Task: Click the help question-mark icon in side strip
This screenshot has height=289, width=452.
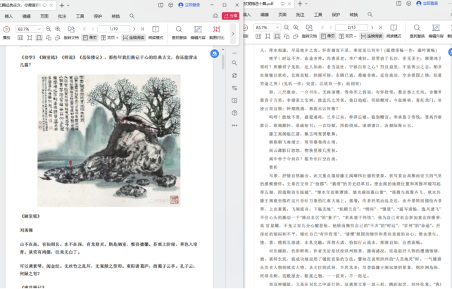Action: click(234, 113)
